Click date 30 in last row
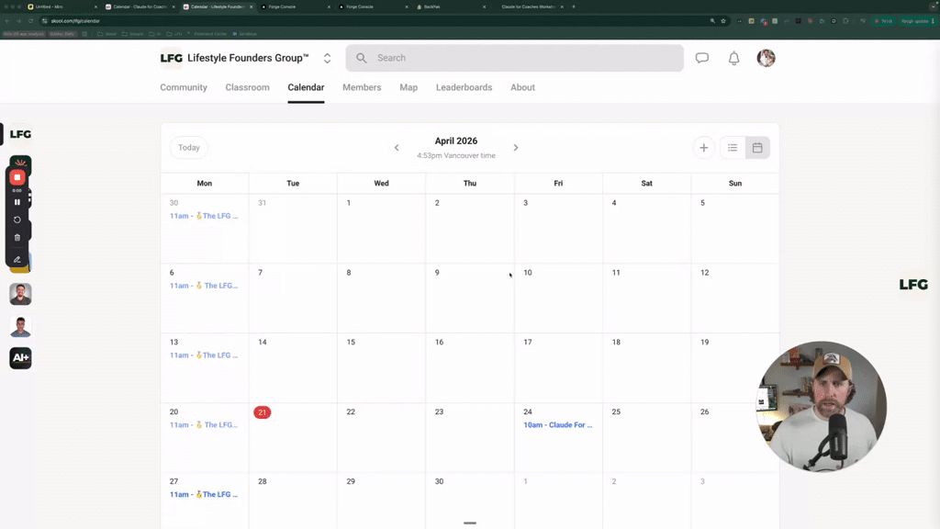940x529 pixels. (440, 481)
